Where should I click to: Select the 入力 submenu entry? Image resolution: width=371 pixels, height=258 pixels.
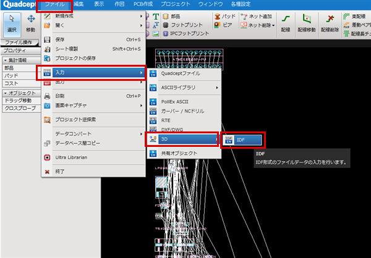(x=93, y=73)
